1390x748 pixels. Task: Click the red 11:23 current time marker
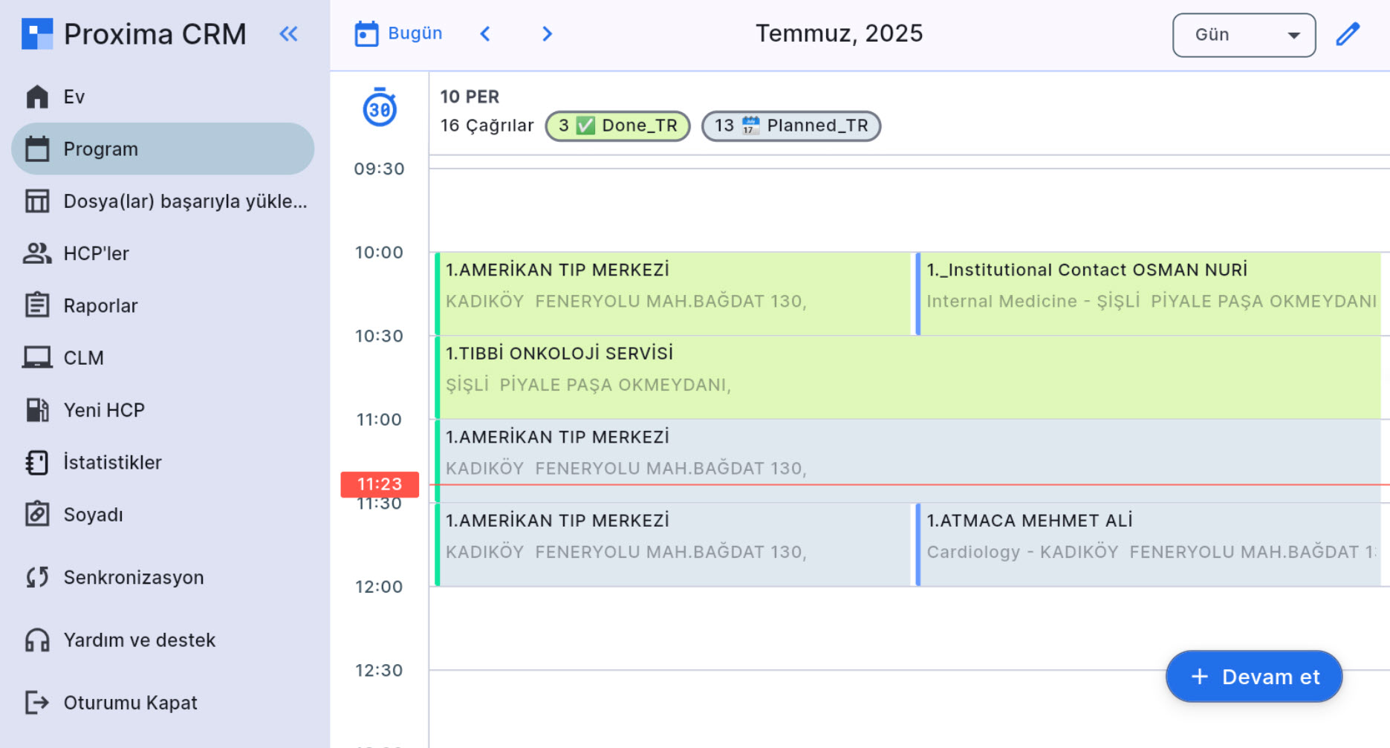click(x=380, y=484)
